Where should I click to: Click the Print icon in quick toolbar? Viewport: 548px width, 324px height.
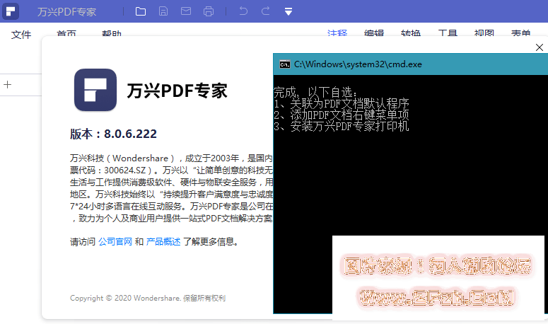209,11
